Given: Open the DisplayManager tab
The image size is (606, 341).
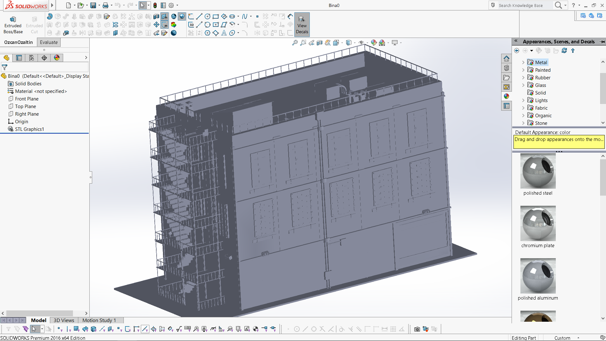Looking at the screenshot, I should [57, 58].
